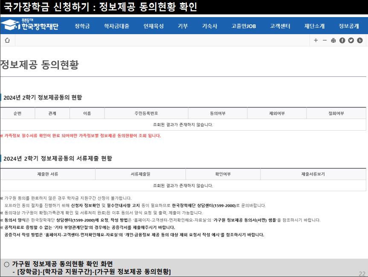The width and height of the screenshot is (368, 277).
Task: Share via the blog 'b' icon
Action: click(x=360, y=41)
